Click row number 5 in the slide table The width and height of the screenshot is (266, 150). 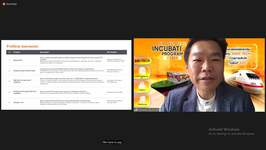9,103
